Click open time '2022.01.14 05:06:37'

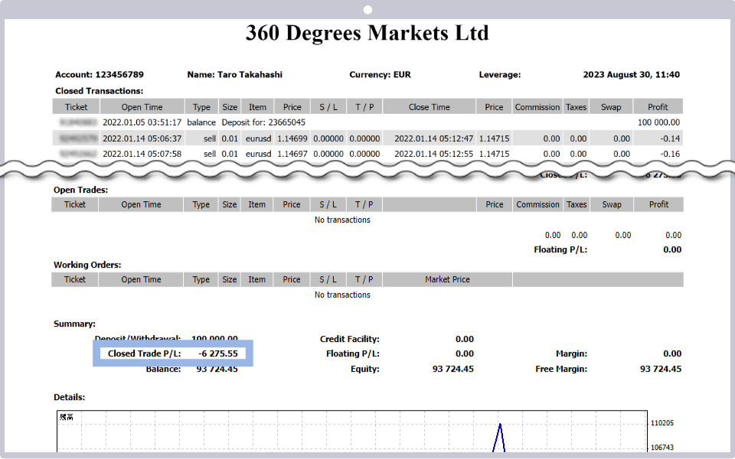pos(142,138)
